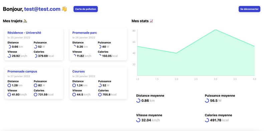
Task: Click the date le 26 janvier 2022
Action: (84, 38)
